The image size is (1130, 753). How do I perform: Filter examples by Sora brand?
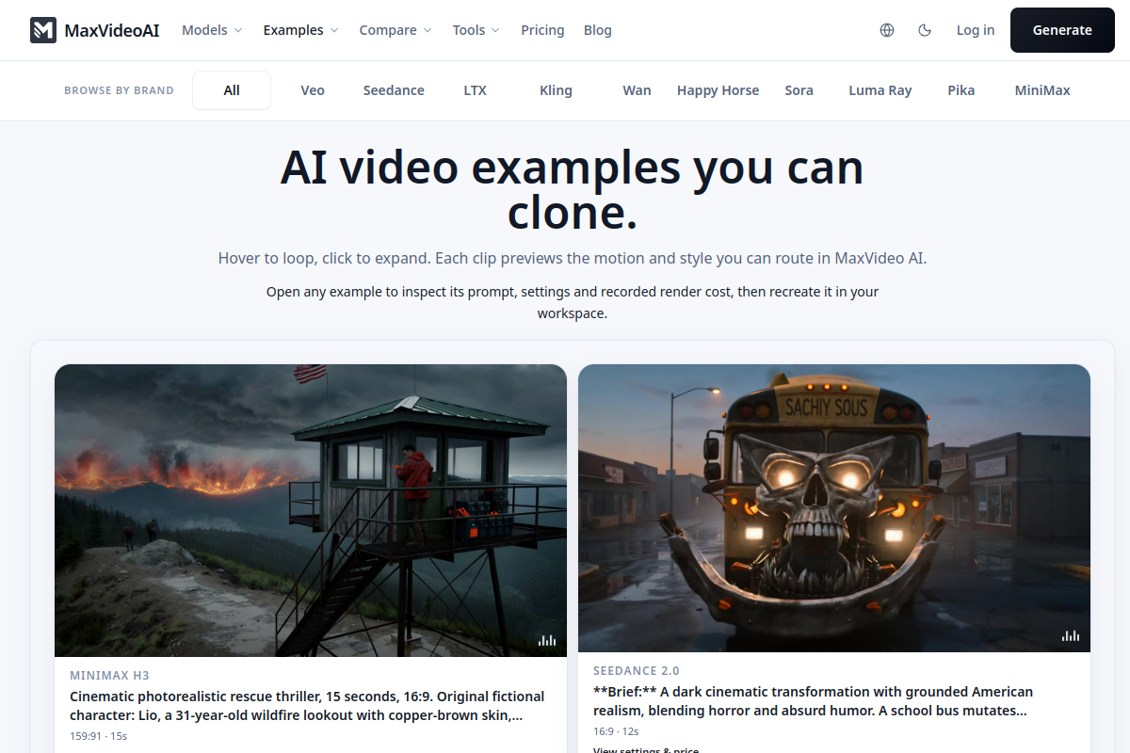(799, 90)
